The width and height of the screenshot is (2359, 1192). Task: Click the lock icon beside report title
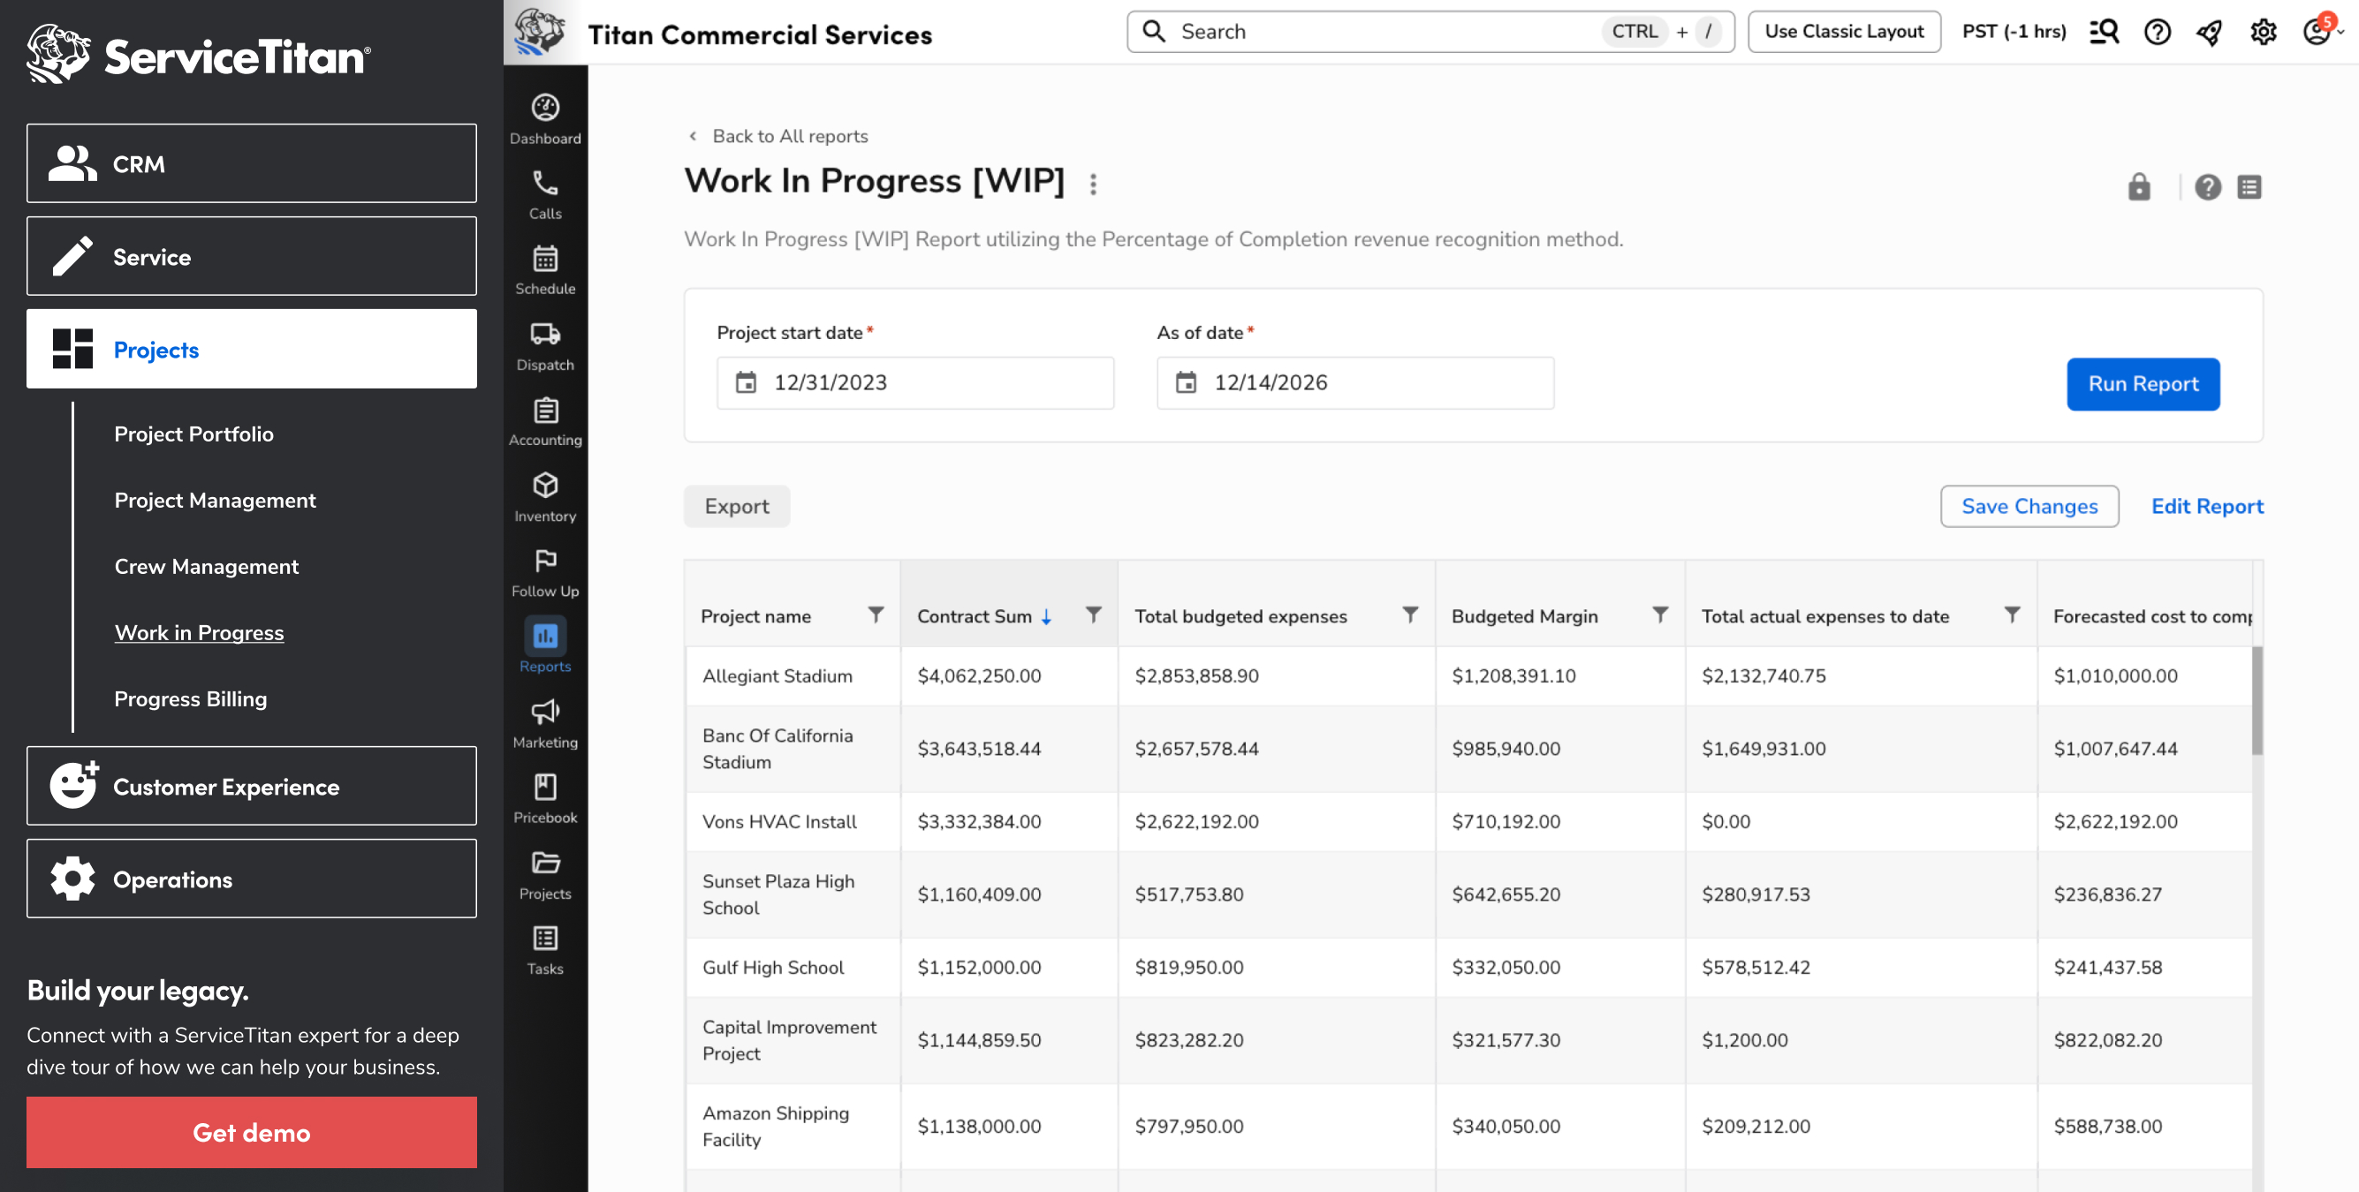tap(2138, 188)
